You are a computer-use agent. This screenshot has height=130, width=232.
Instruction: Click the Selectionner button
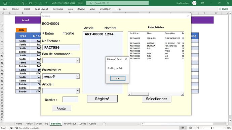[x=157, y=99]
